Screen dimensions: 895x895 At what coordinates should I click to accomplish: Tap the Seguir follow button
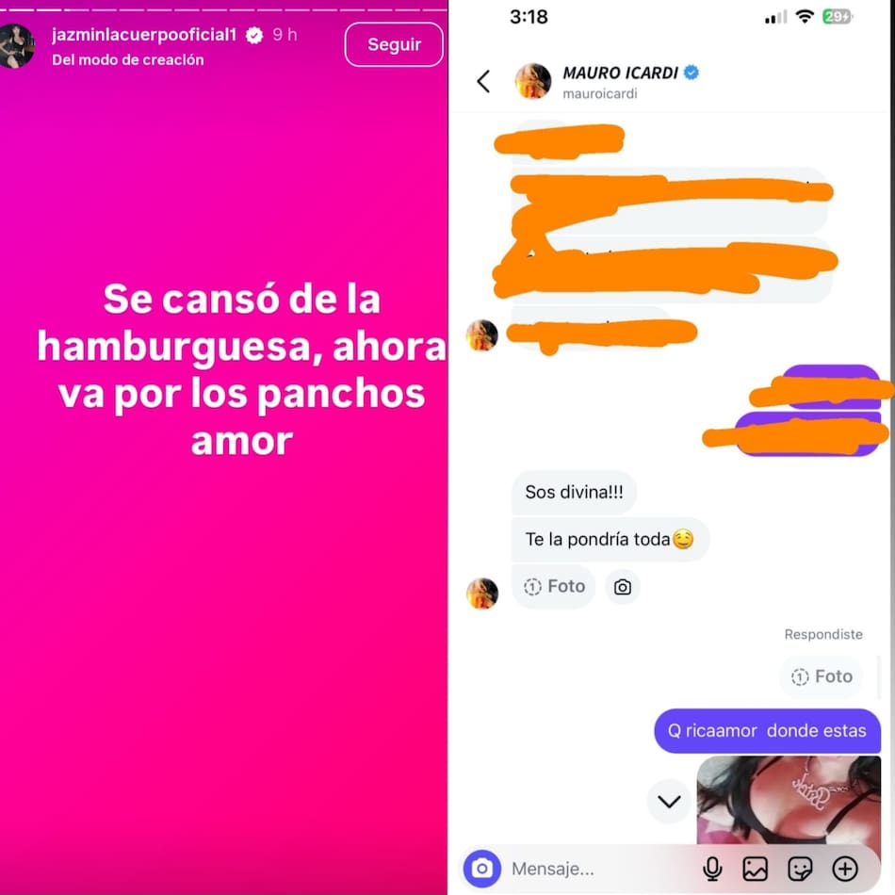pyautogui.click(x=394, y=44)
